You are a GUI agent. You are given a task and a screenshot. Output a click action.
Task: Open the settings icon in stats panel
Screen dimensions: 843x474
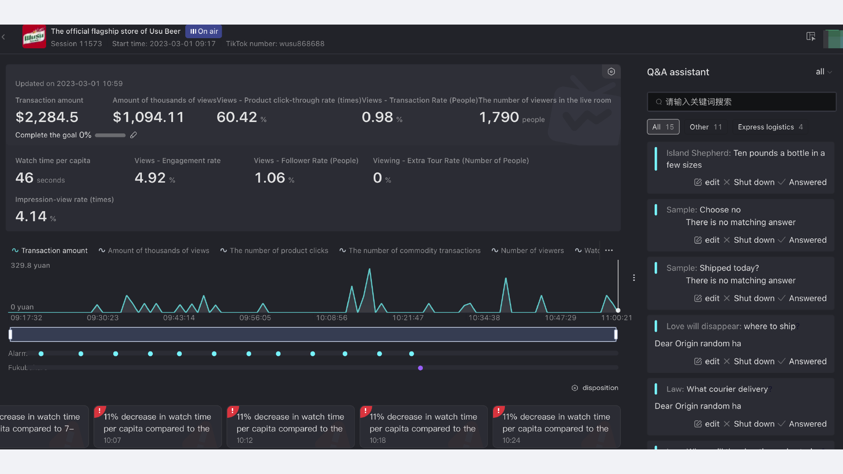click(x=611, y=72)
